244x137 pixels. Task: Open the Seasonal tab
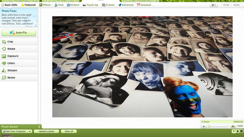(144, 5)
